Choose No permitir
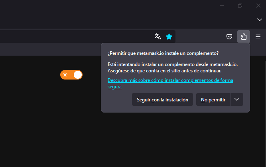This screenshot has height=167, width=266. point(213,99)
